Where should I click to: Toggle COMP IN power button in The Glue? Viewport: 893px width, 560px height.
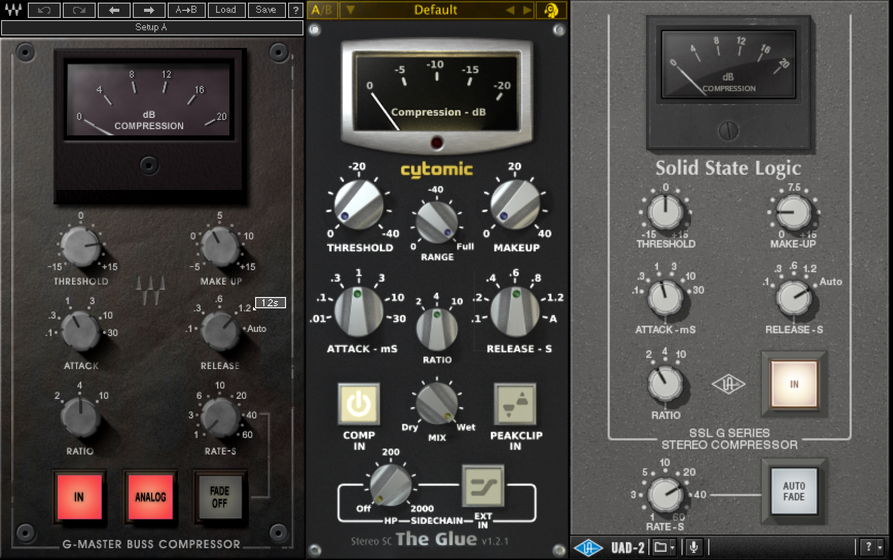coord(359,404)
